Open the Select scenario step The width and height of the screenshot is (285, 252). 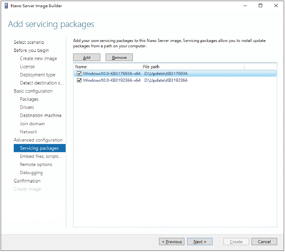coord(29,42)
